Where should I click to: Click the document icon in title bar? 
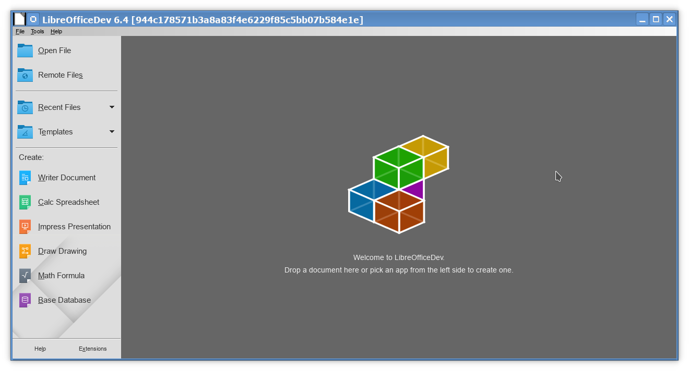point(19,19)
